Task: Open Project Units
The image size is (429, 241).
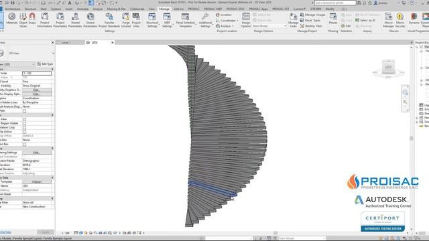Action: pos(136,19)
